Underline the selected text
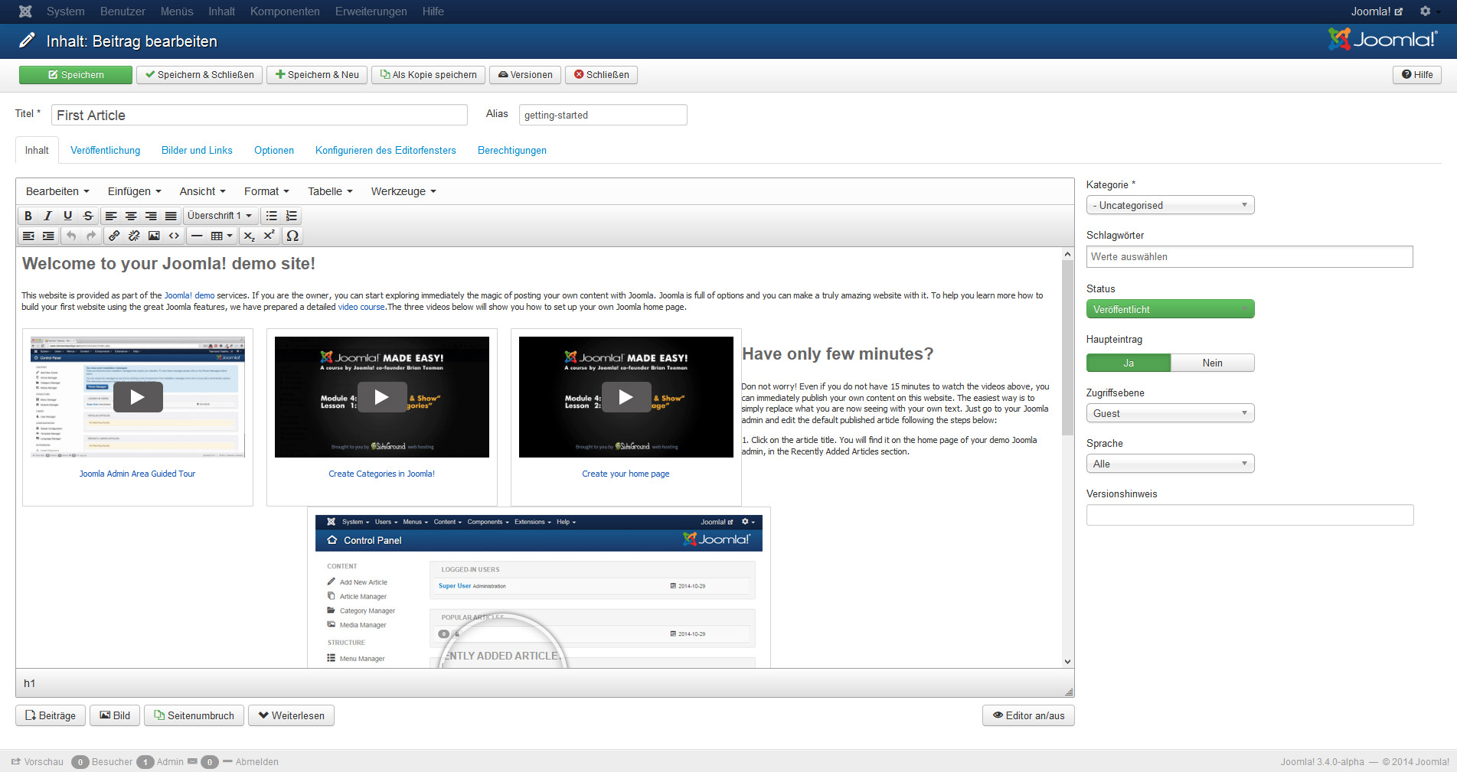This screenshot has width=1457, height=772. coord(67,216)
